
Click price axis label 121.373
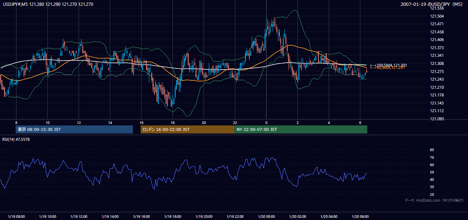437,48
